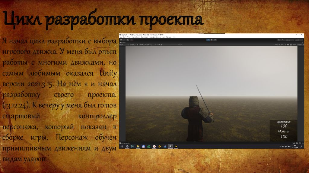The width and height of the screenshot is (309, 173).
Task: Open Unity cloud services icon
Action: (x=128, y=40)
